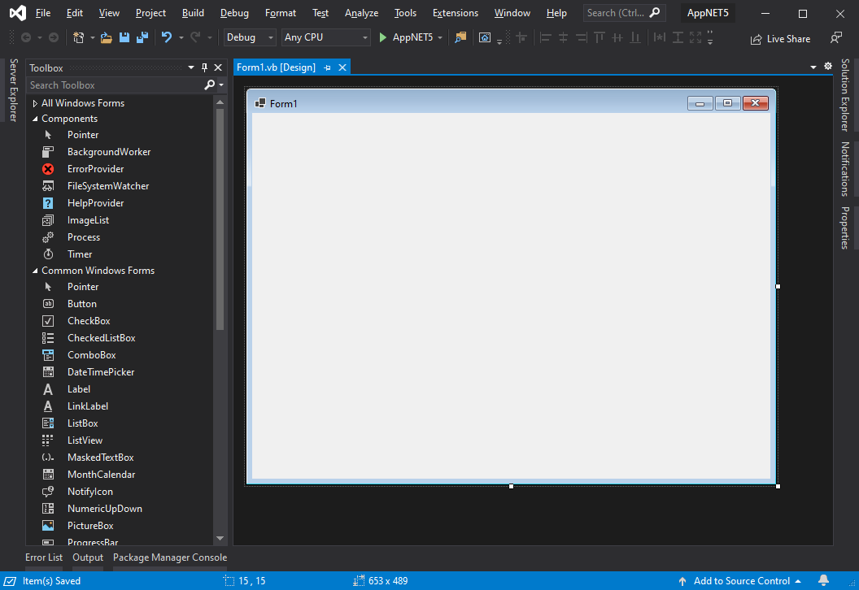Open the Analyze menu
This screenshot has height=590, width=859.
(361, 12)
